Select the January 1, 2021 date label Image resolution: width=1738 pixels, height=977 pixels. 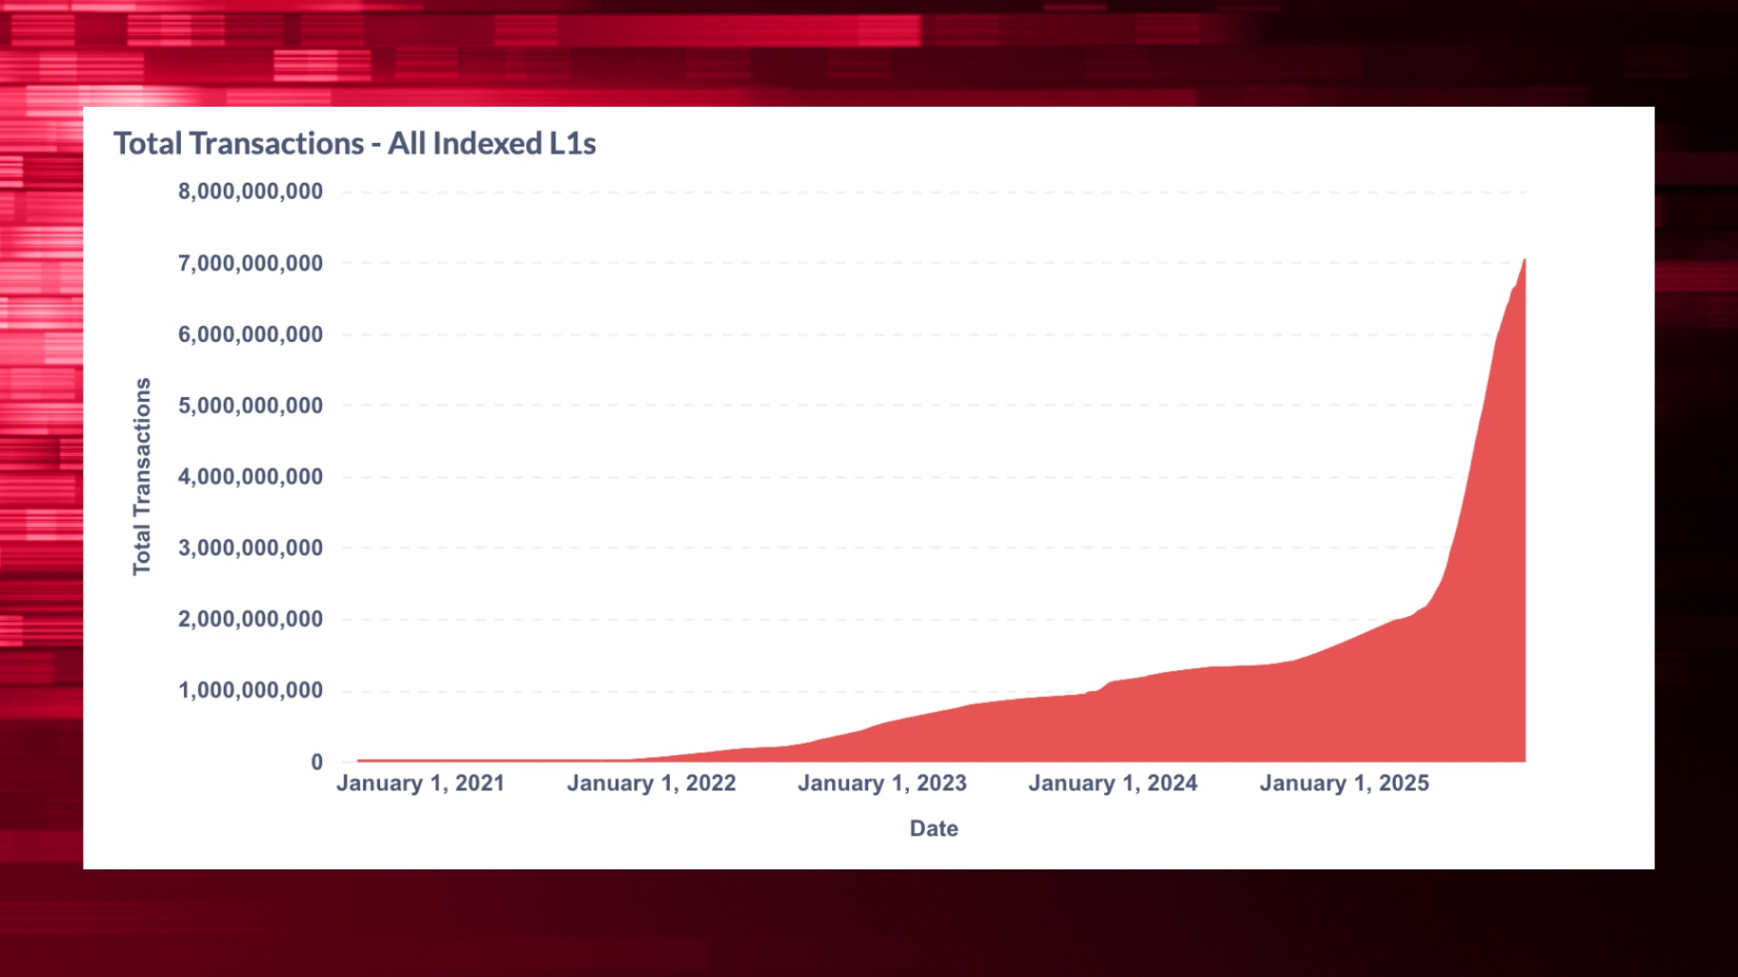(x=420, y=784)
